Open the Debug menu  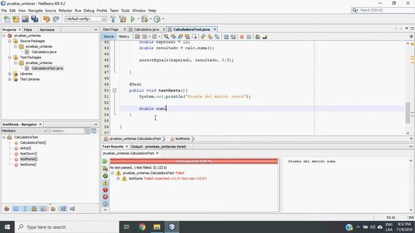pos(89,10)
